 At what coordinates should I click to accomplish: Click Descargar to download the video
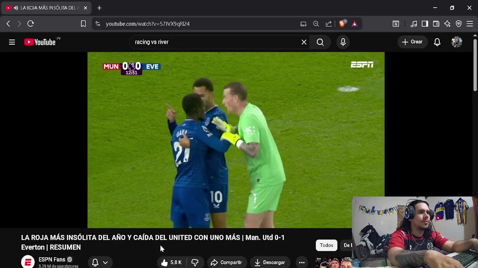pos(270,262)
